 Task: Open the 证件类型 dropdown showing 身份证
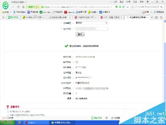point(92,23)
